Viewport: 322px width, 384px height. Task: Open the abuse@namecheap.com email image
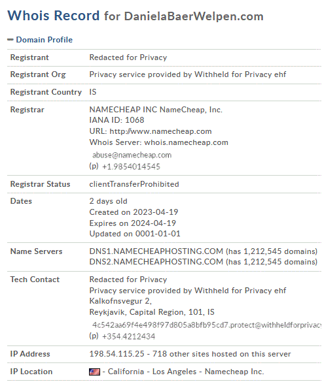pyautogui.click(x=132, y=155)
